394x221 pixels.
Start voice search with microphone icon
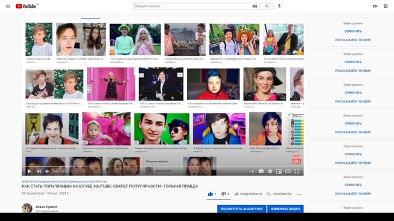[x=279, y=6]
